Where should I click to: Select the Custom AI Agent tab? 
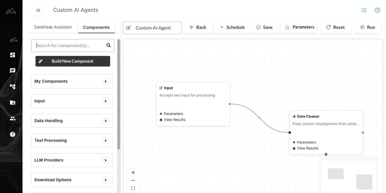[152, 28]
